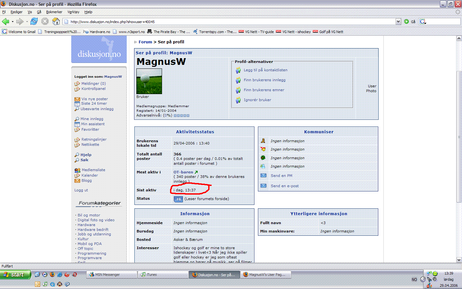Open the back button history dropdown arrow
462x289 pixels.
click(x=13, y=22)
